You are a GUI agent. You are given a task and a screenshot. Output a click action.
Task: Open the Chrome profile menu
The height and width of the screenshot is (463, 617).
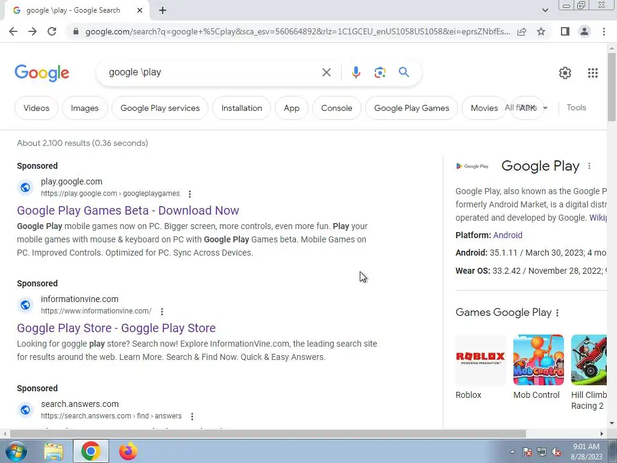[584, 31]
